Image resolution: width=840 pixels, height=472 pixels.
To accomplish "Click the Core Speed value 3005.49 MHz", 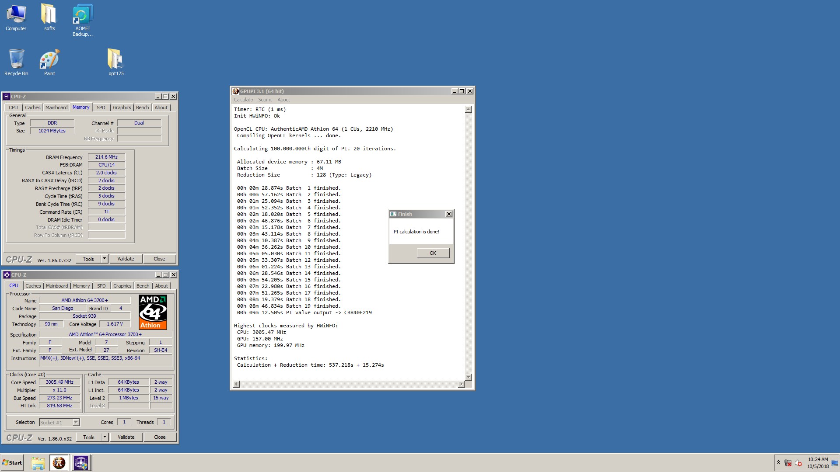I will [59, 382].
